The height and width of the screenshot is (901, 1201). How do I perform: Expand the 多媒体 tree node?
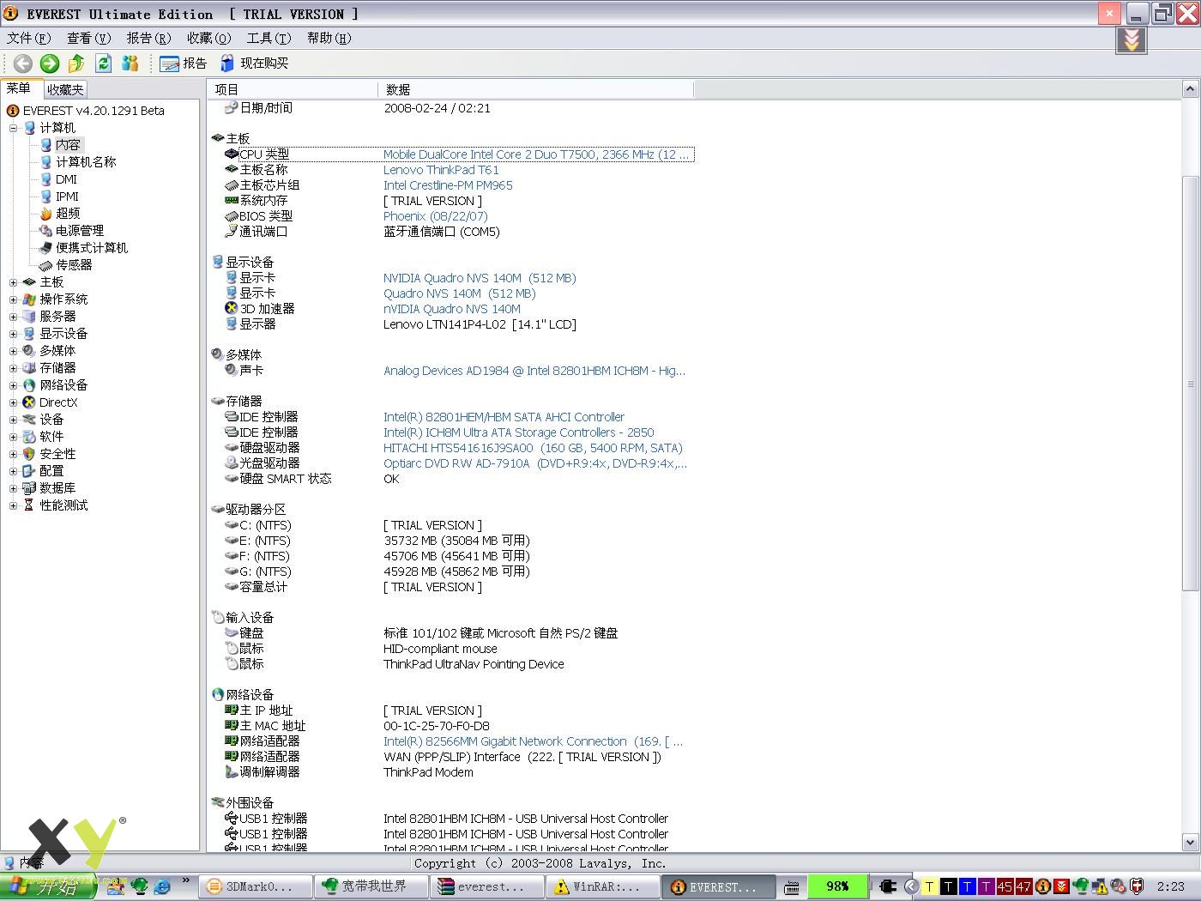[13, 351]
